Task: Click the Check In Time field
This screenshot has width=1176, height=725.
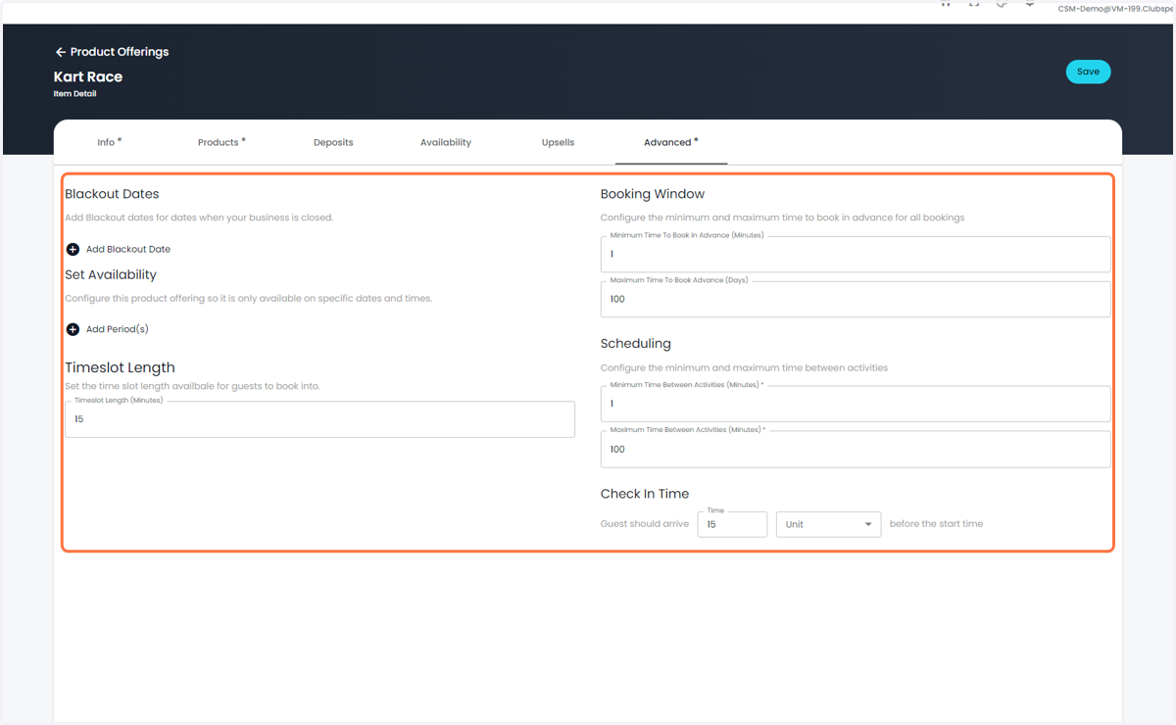Action: coord(732,524)
